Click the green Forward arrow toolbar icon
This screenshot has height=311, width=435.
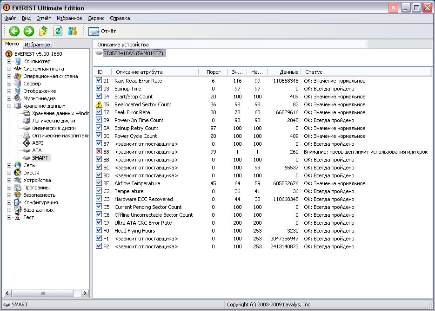[x=29, y=31]
